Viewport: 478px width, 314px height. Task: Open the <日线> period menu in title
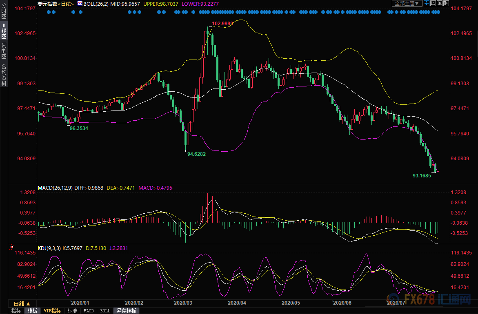[x=66, y=4]
